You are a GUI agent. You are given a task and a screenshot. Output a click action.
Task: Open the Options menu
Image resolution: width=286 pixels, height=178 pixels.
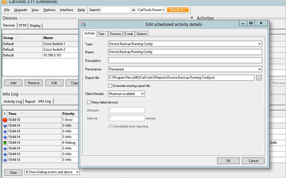(49, 10)
